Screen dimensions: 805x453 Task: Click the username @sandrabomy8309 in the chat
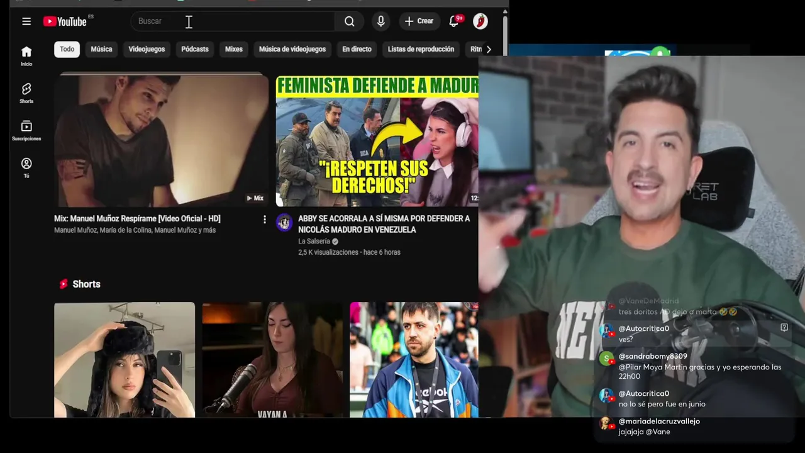(653, 356)
